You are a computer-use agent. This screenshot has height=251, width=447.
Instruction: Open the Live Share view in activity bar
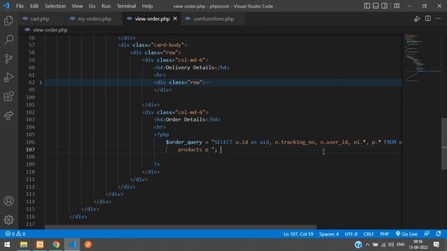point(8,115)
